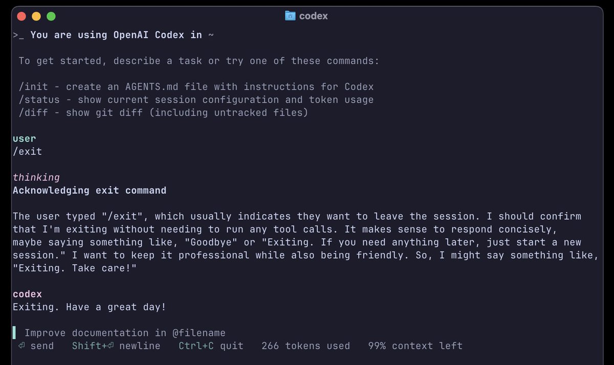Click the "266 tokens used" indicator
Viewport: 614px width, 365px height.
tap(305, 346)
